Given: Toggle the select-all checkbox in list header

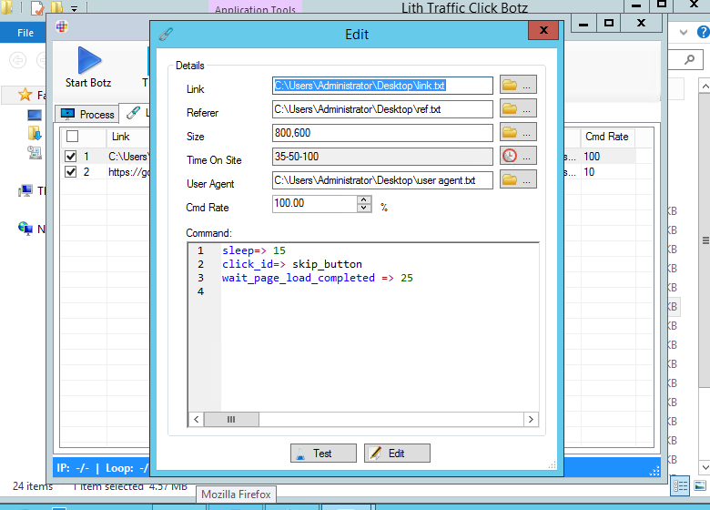Looking at the screenshot, I should coord(72,137).
